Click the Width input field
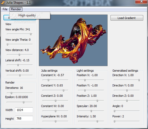The height and width of the screenshot is (129, 148). [x=24, y=110]
